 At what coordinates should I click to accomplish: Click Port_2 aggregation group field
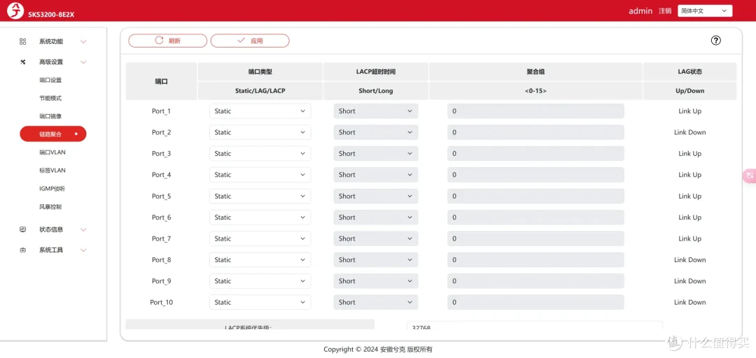pos(535,132)
